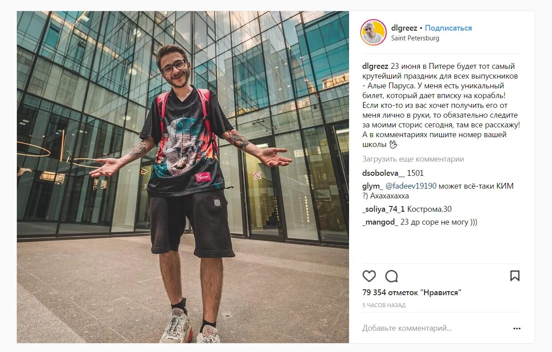The width and height of the screenshot is (552, 352).
Task: Open the Saint Petersburg location link
Action: 415,38
